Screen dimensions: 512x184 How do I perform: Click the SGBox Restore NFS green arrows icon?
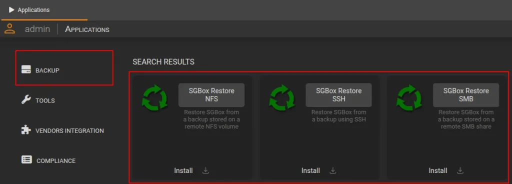pyautogui.click(x=155, y=97)
